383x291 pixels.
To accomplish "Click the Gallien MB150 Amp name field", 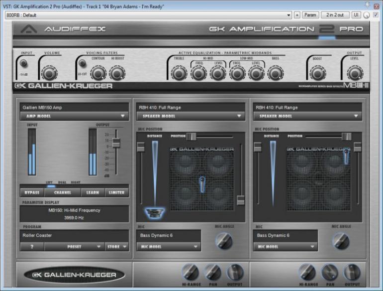I will 74,108.
